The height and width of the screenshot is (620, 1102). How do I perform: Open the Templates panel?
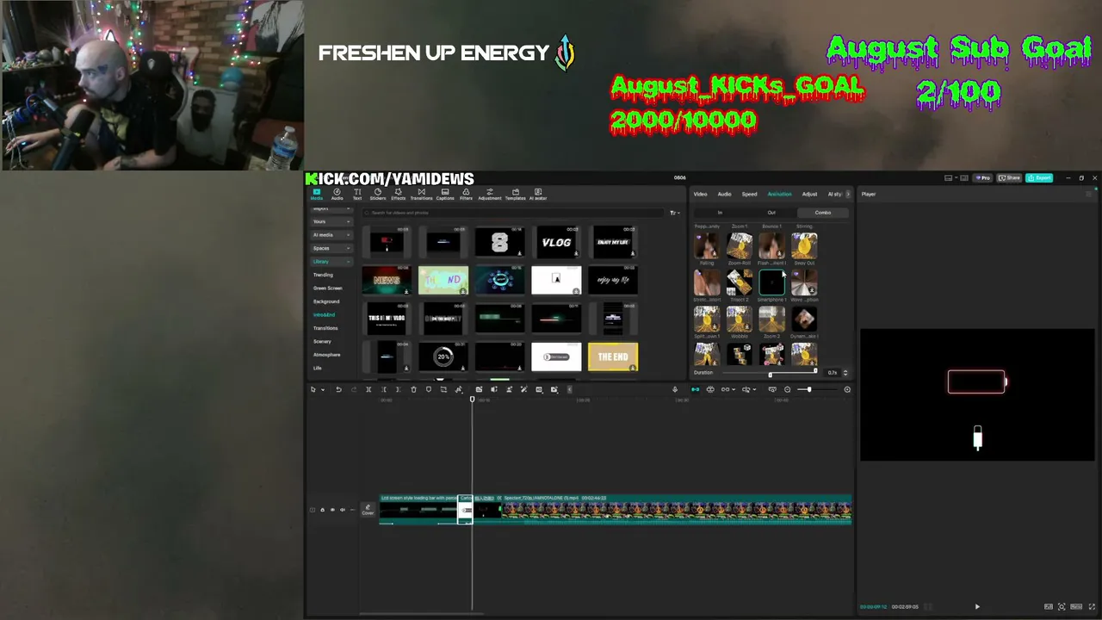point(515,194)
